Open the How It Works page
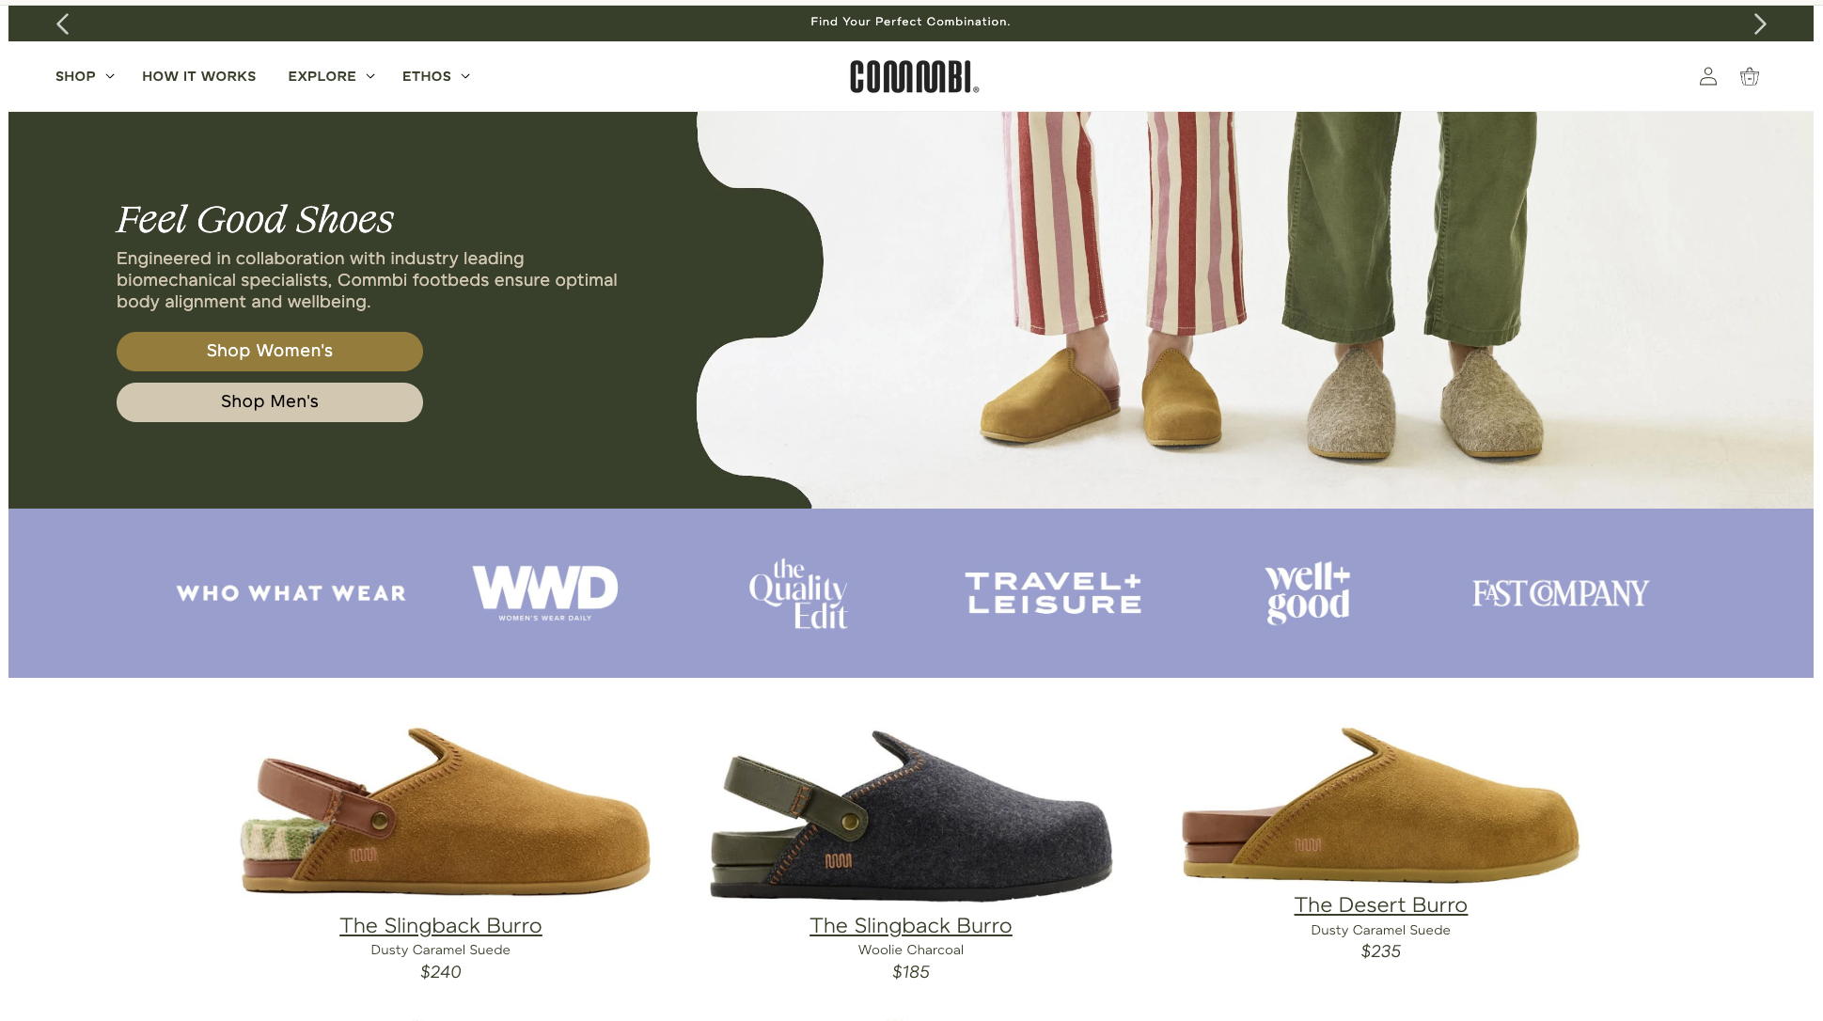Screen dimensions: 1823x1021 point(198,76)
